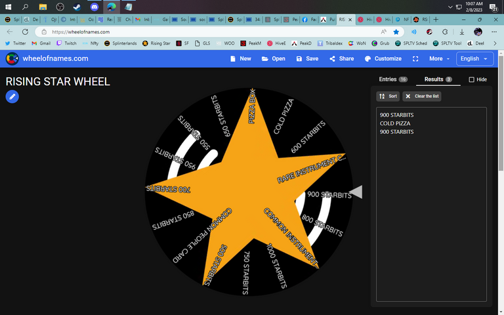
Task: Check the Hide checkbox
Action: (x=472, y=79)
